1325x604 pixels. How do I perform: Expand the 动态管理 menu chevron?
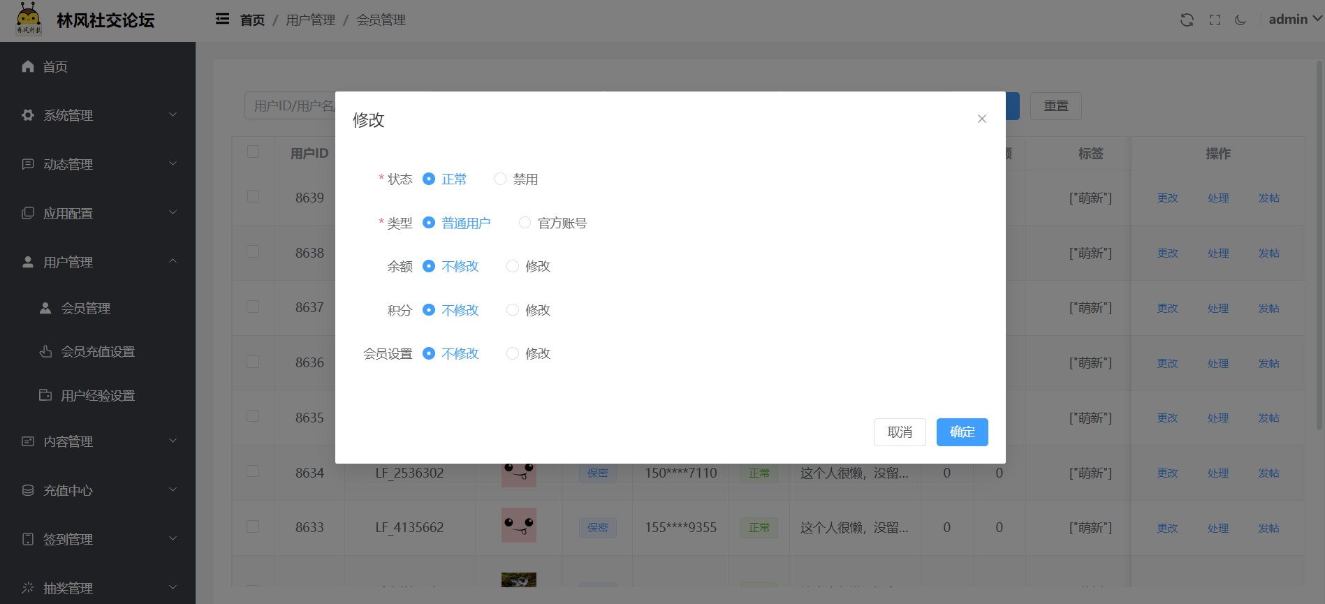pyautogui.click(x=173, y=163)
